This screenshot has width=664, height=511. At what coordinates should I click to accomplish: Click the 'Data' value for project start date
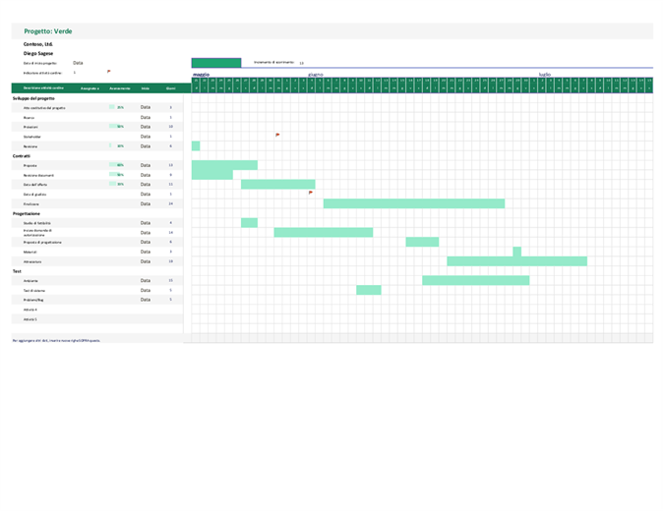[78, 63]
